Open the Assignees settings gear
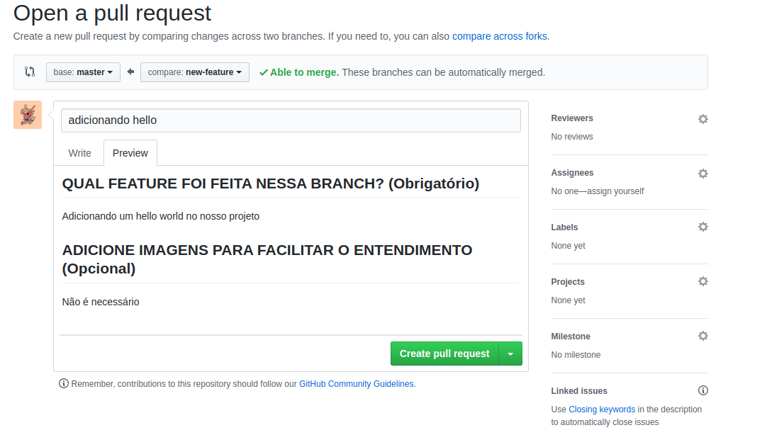 tap(702, 174)
